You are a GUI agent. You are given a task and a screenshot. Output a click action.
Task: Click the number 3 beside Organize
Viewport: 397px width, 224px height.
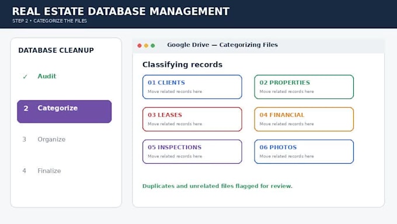tap(24, 139)
